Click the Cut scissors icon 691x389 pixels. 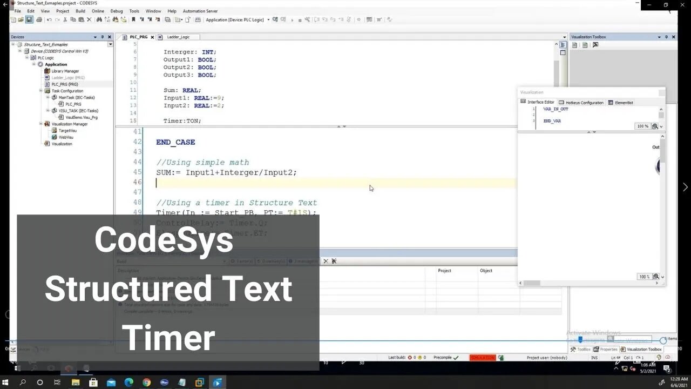65,19
